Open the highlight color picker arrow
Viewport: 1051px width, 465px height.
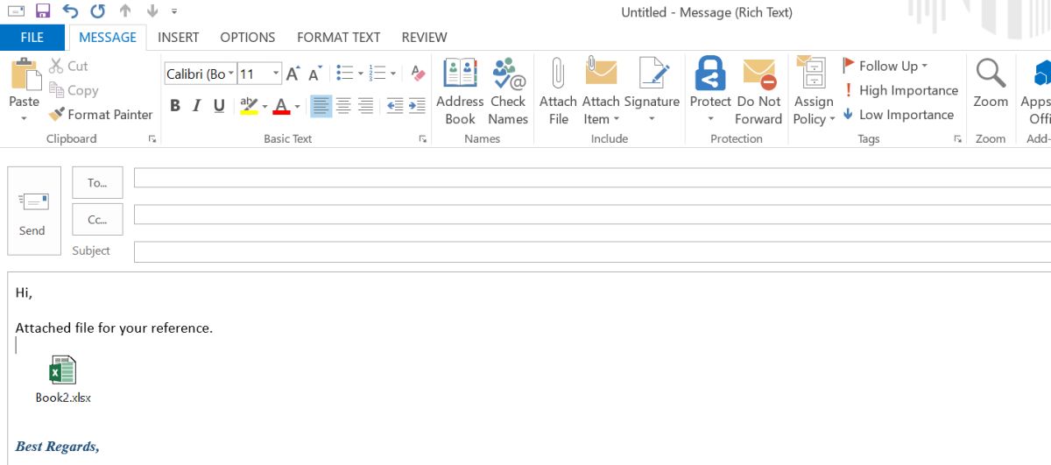click(264, 106)
